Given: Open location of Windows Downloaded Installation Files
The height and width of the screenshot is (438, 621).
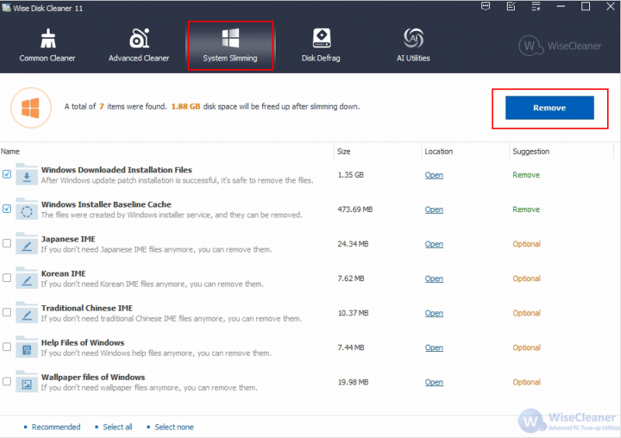Looking at the screenshot, I should (434, 175).
